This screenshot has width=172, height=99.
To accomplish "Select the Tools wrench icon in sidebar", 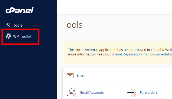I will coord(8,25).
